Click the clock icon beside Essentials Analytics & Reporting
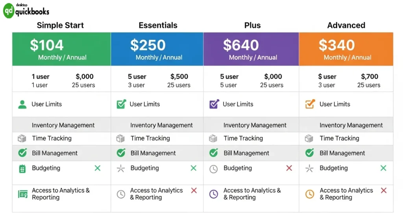Image resolution: width=403 pixels, height=220 pixels. [x=121, y=194]
